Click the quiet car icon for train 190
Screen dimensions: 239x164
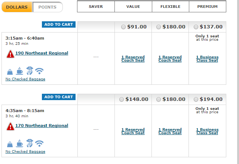pyautogui.click(x=30, y=71)
